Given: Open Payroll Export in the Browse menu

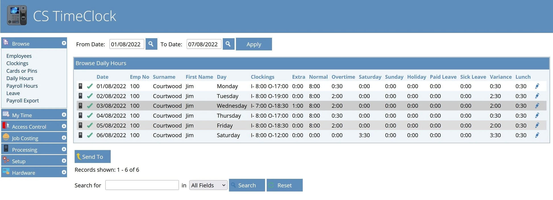Looking at the screenshot, I should pyautogui.click(x=23, y=101).
